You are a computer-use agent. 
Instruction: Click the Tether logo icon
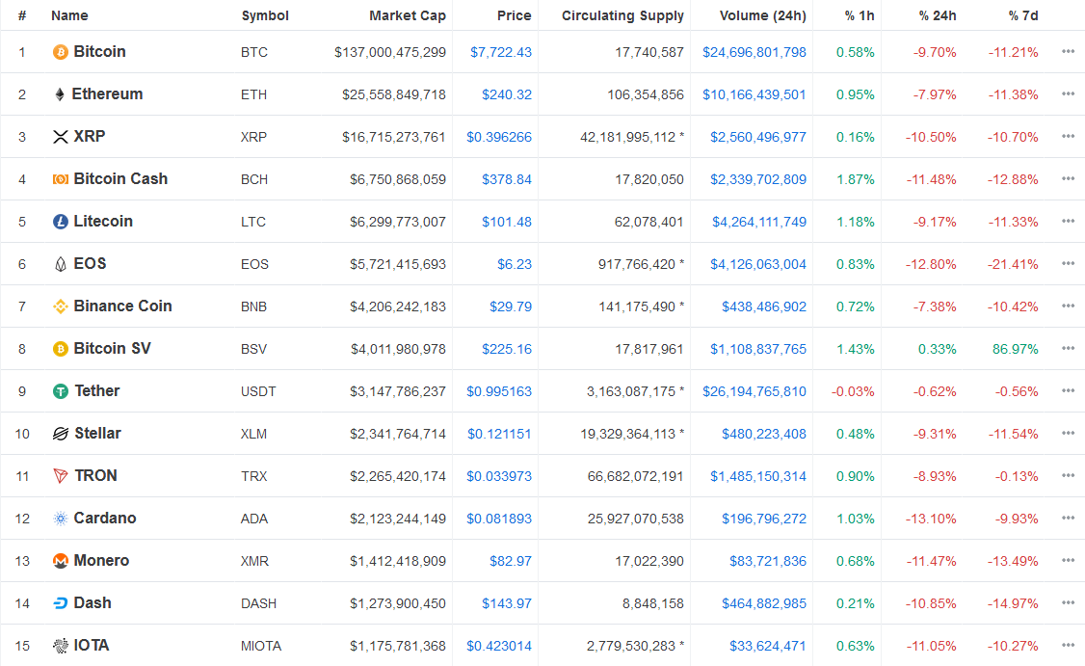pyautogui.click(x=60, y=391)
